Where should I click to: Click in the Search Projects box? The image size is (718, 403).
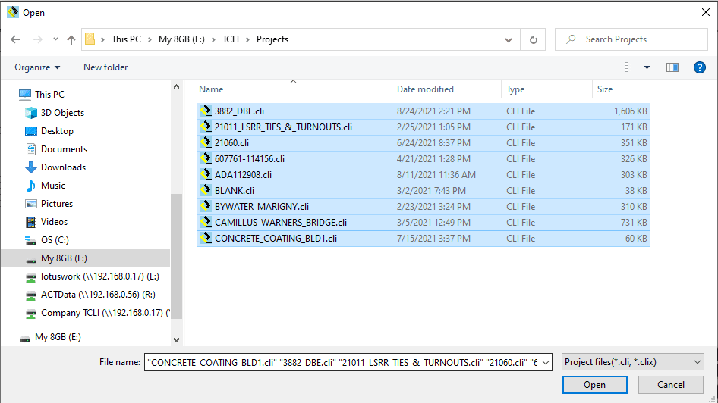tap(631, 39)
